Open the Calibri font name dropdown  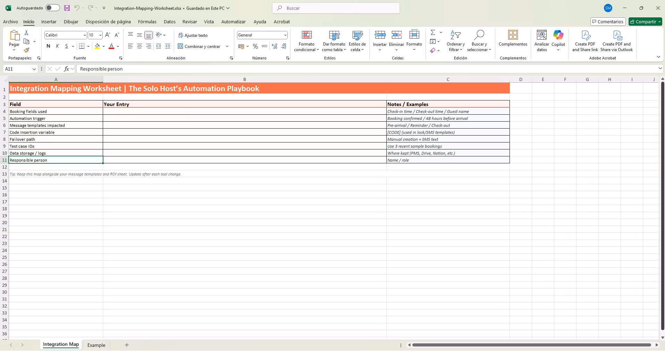[84, 35]
